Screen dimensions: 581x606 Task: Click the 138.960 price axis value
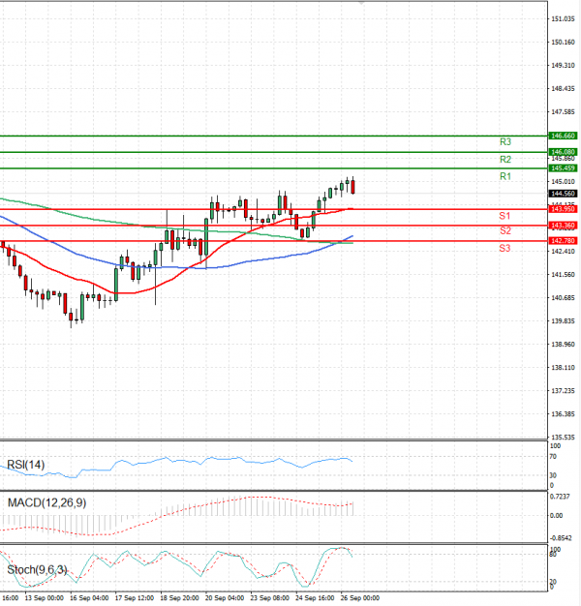point(563,345)
